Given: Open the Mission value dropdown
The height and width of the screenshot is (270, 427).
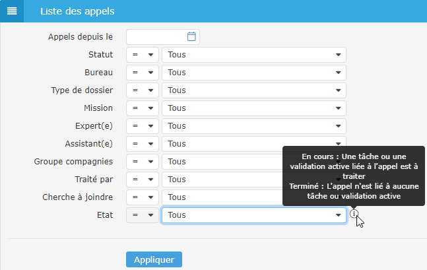Looking at the screenshot, I should pos(253,108).
